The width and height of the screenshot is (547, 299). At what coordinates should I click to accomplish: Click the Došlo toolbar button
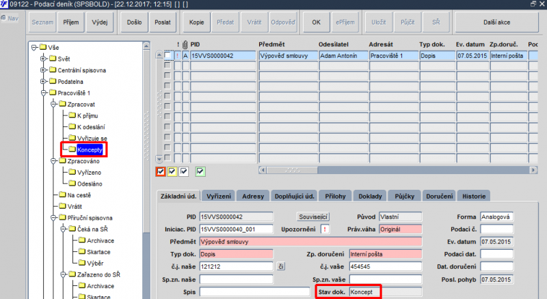coord(134,23)
